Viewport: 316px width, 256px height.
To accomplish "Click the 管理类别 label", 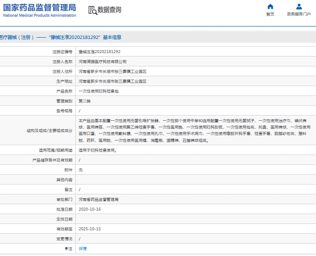I will coord(64,101).
